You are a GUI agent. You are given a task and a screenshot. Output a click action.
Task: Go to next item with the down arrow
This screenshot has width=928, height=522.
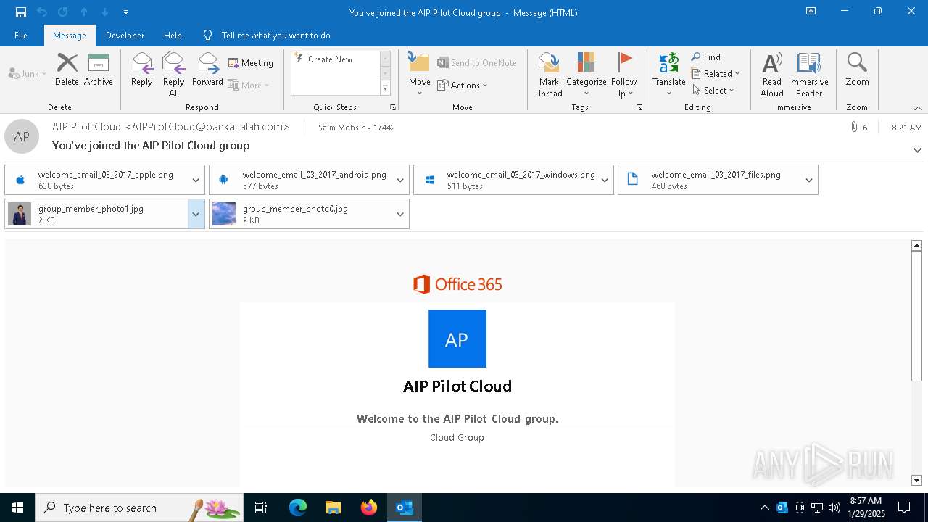click(105, 12)
